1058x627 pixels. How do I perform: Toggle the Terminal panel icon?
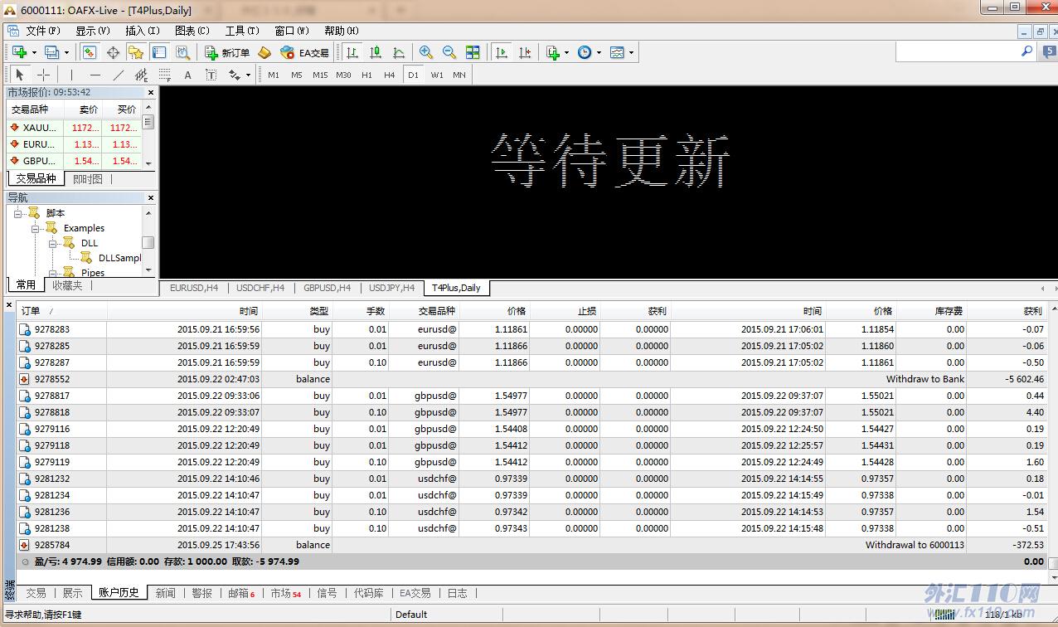point(159,52)
